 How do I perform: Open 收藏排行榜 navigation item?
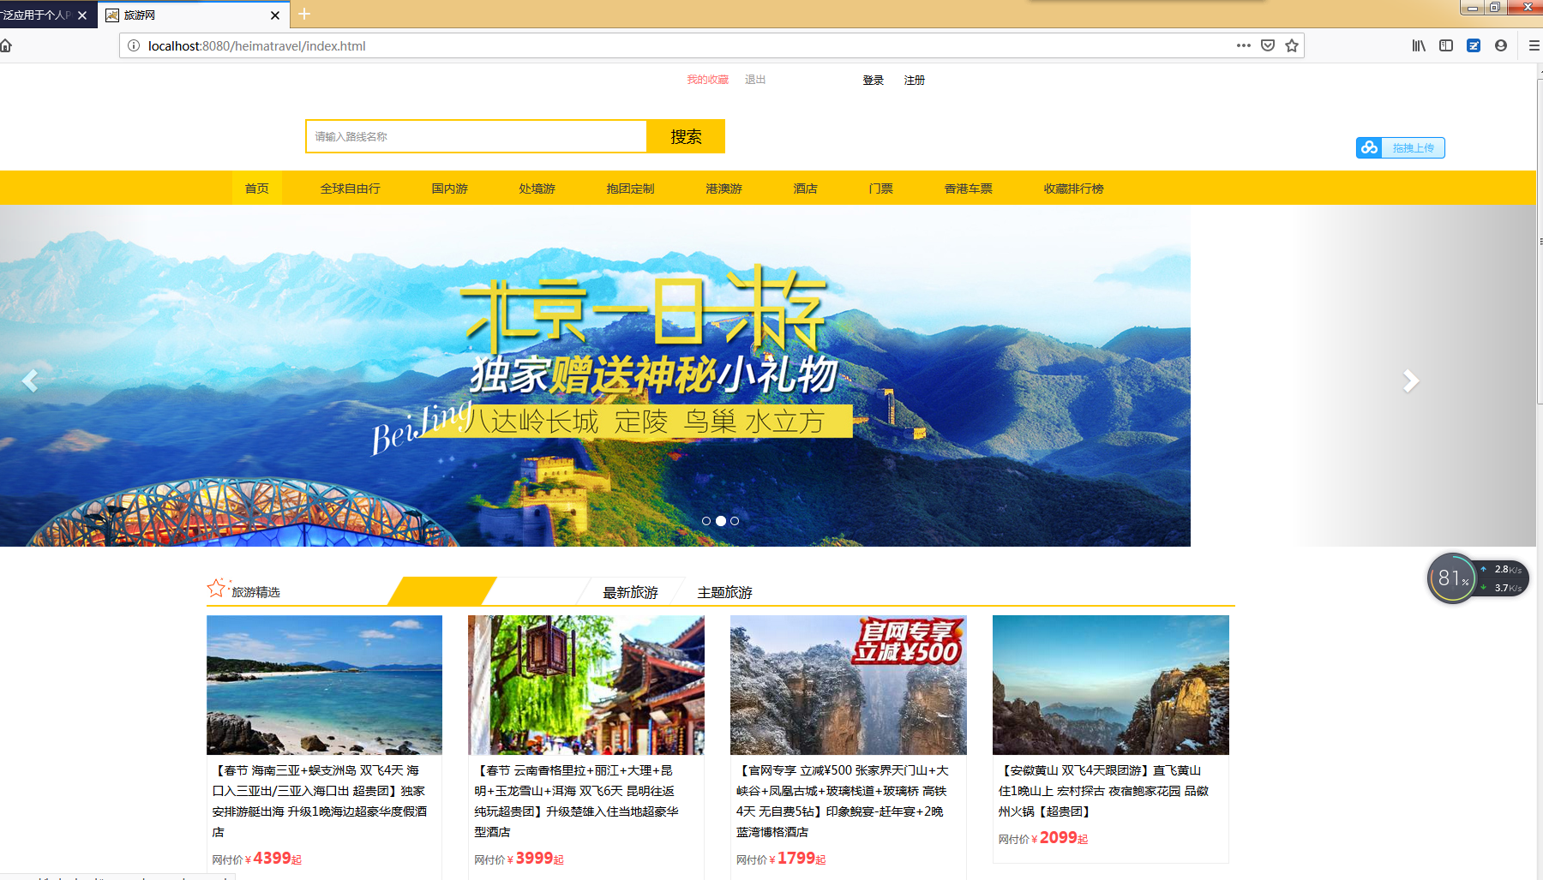point(1074,189)
